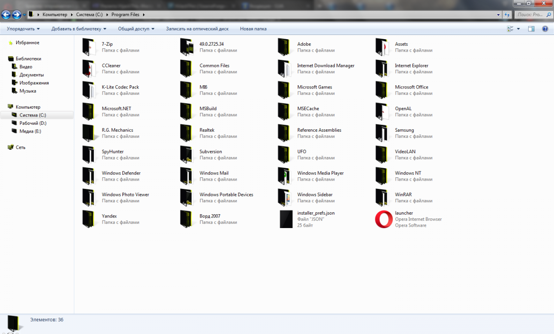Open the Добавить в библиотеку dropdown
Image resolution: width=554 pixels, height=334 pixels.
pyautogui.click(x=78, y=29)
